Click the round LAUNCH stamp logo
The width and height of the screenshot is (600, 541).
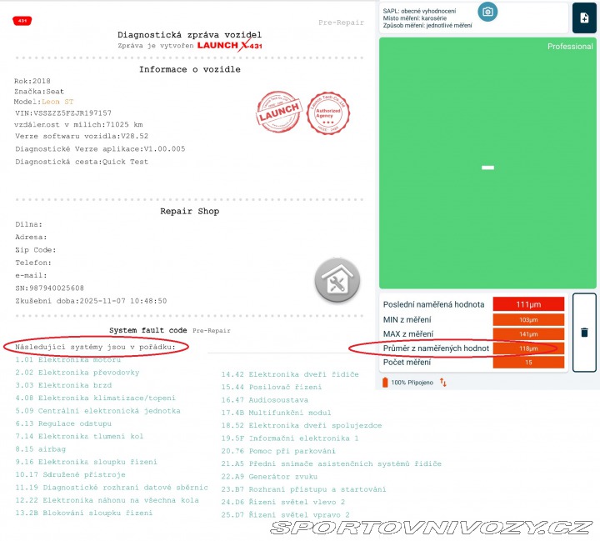[278, 113]
